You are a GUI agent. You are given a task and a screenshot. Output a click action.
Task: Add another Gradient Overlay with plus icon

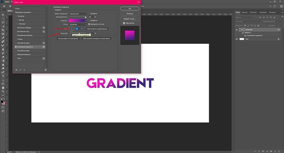pyautogui.click(x=44, y=47)
